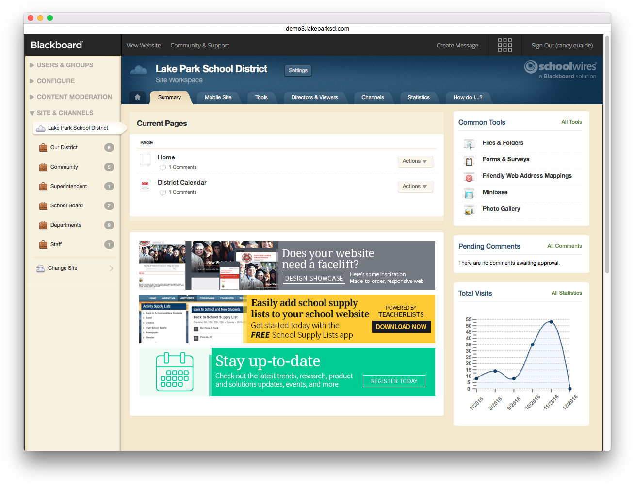Click the Photo Gallery icon
The image size is (634, 486).
pyautogui.click(x=469, y=210)
